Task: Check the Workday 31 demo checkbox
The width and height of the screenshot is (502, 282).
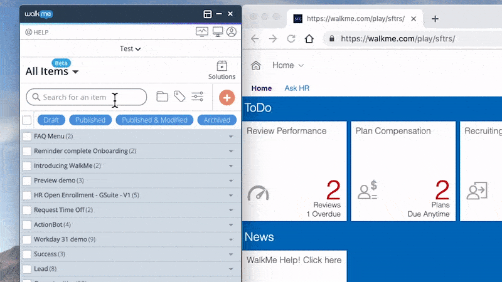Action: tap(27, 239)
